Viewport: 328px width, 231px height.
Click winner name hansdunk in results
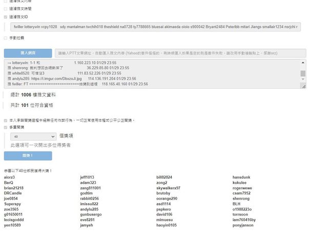(242, 177)
